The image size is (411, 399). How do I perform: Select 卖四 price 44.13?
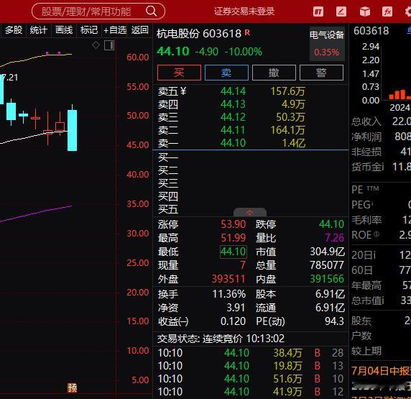point(233,104)
